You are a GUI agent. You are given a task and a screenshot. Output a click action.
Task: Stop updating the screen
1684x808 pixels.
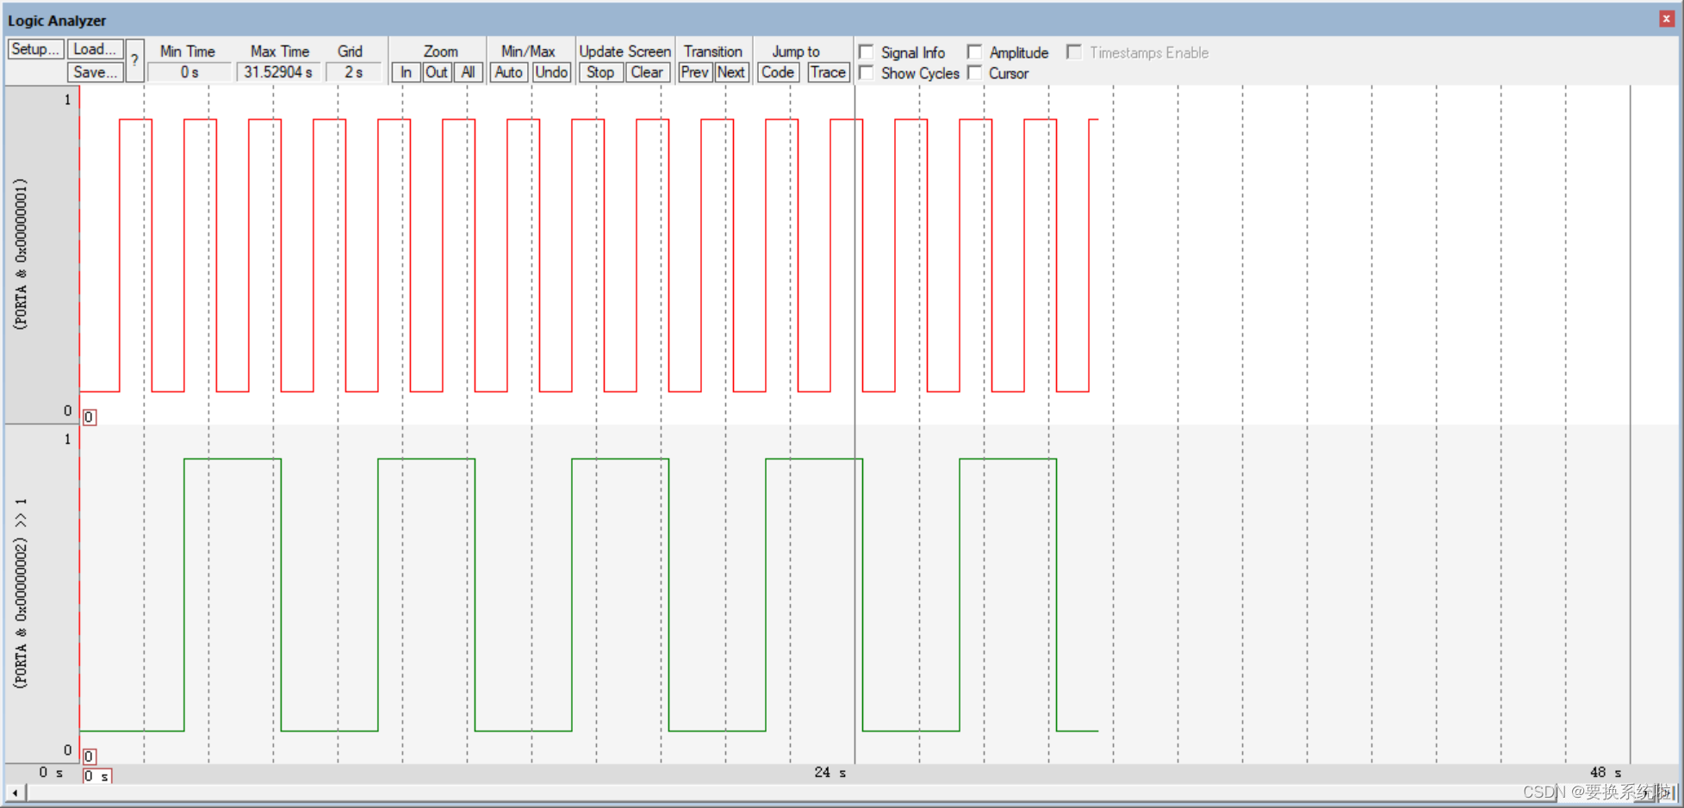click(600, 72)
